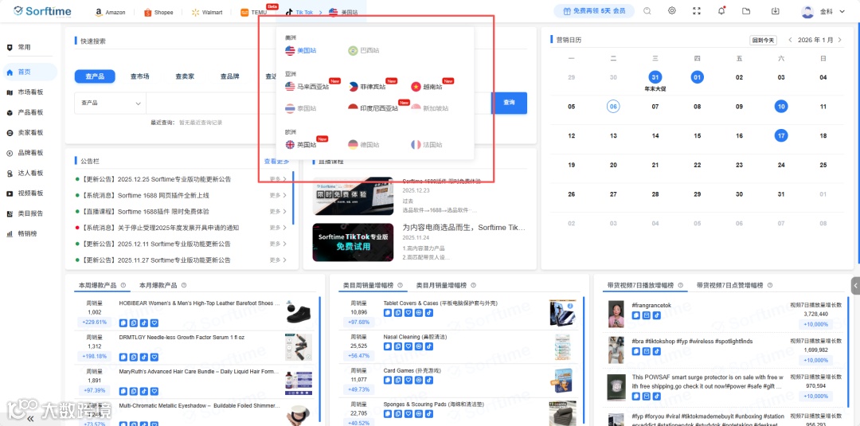The width and height of the screenshot is (860, 426).
Task: Switch to 类目月销量增幅榜 tab
Action: (x=441, y=286)
